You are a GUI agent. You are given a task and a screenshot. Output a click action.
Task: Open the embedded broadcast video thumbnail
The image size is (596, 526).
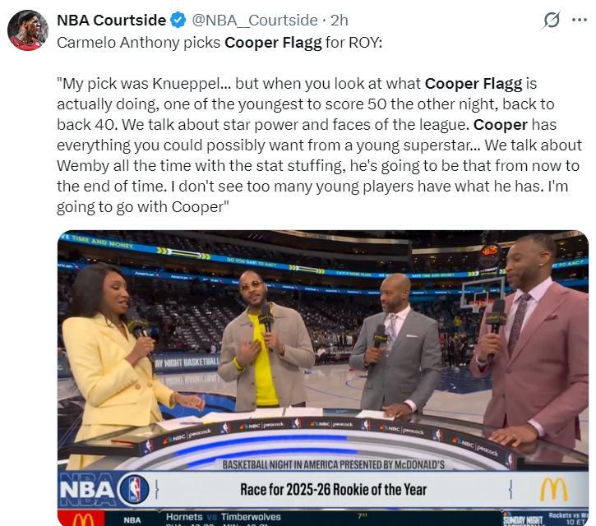coord(323,378)
